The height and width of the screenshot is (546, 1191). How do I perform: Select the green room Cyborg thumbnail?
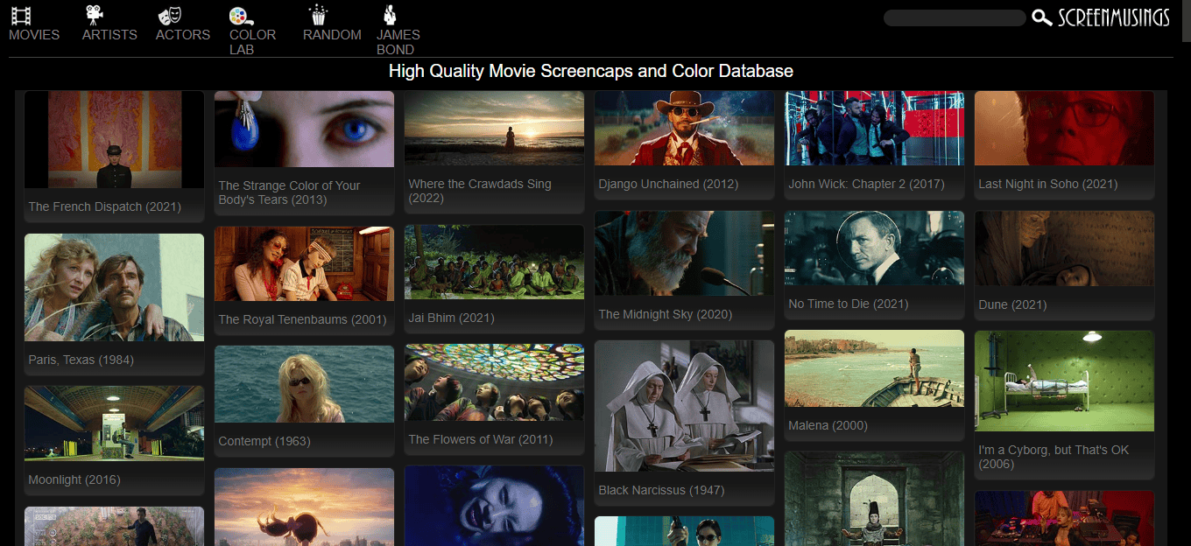pos(1064,381)
